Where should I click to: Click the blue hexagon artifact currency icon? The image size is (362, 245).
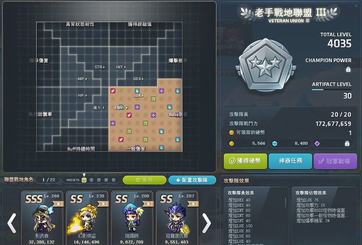point(275,144)
